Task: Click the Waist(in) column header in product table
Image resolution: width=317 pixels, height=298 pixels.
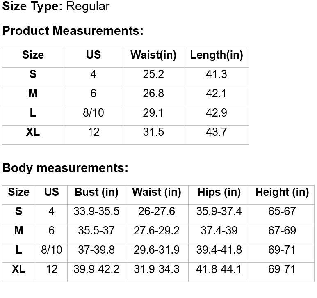Action: tap(153, 55)
